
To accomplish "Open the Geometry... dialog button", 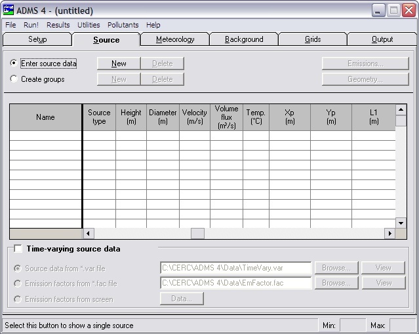I will [x=365, y=79].
